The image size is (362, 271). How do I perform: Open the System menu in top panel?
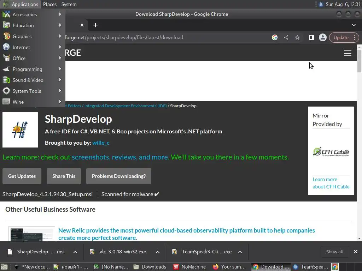pos(69,4)
